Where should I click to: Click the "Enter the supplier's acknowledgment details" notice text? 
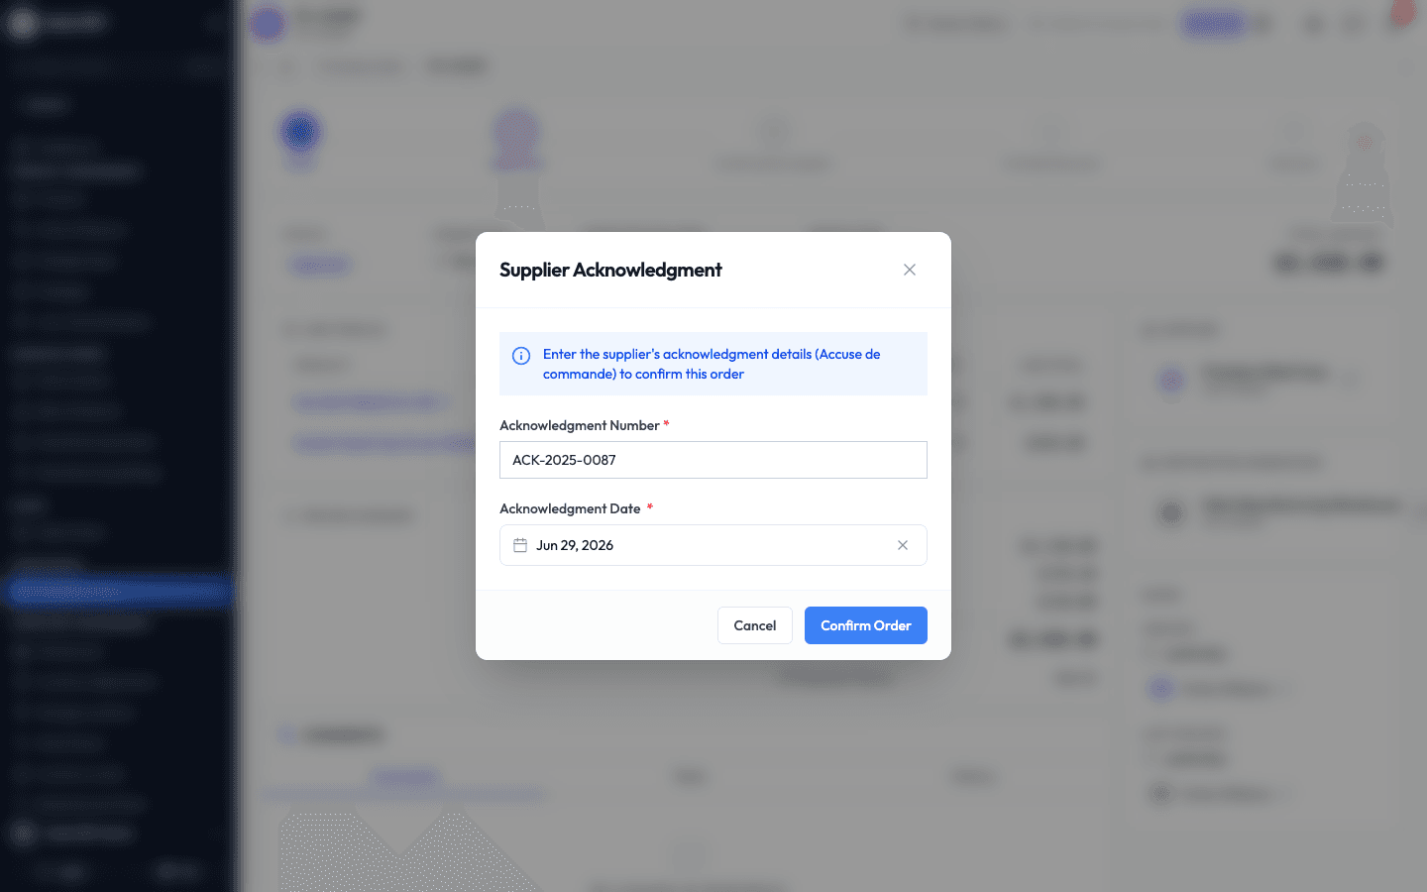pyautogui.click(x=712, y=364)
